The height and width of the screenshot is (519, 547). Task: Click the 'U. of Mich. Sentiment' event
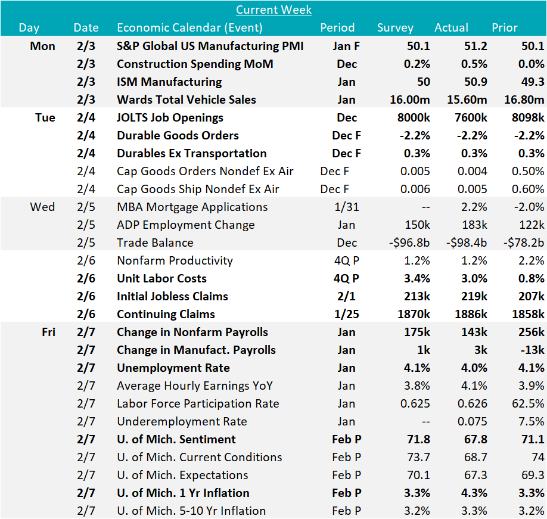tap(176, 439)
